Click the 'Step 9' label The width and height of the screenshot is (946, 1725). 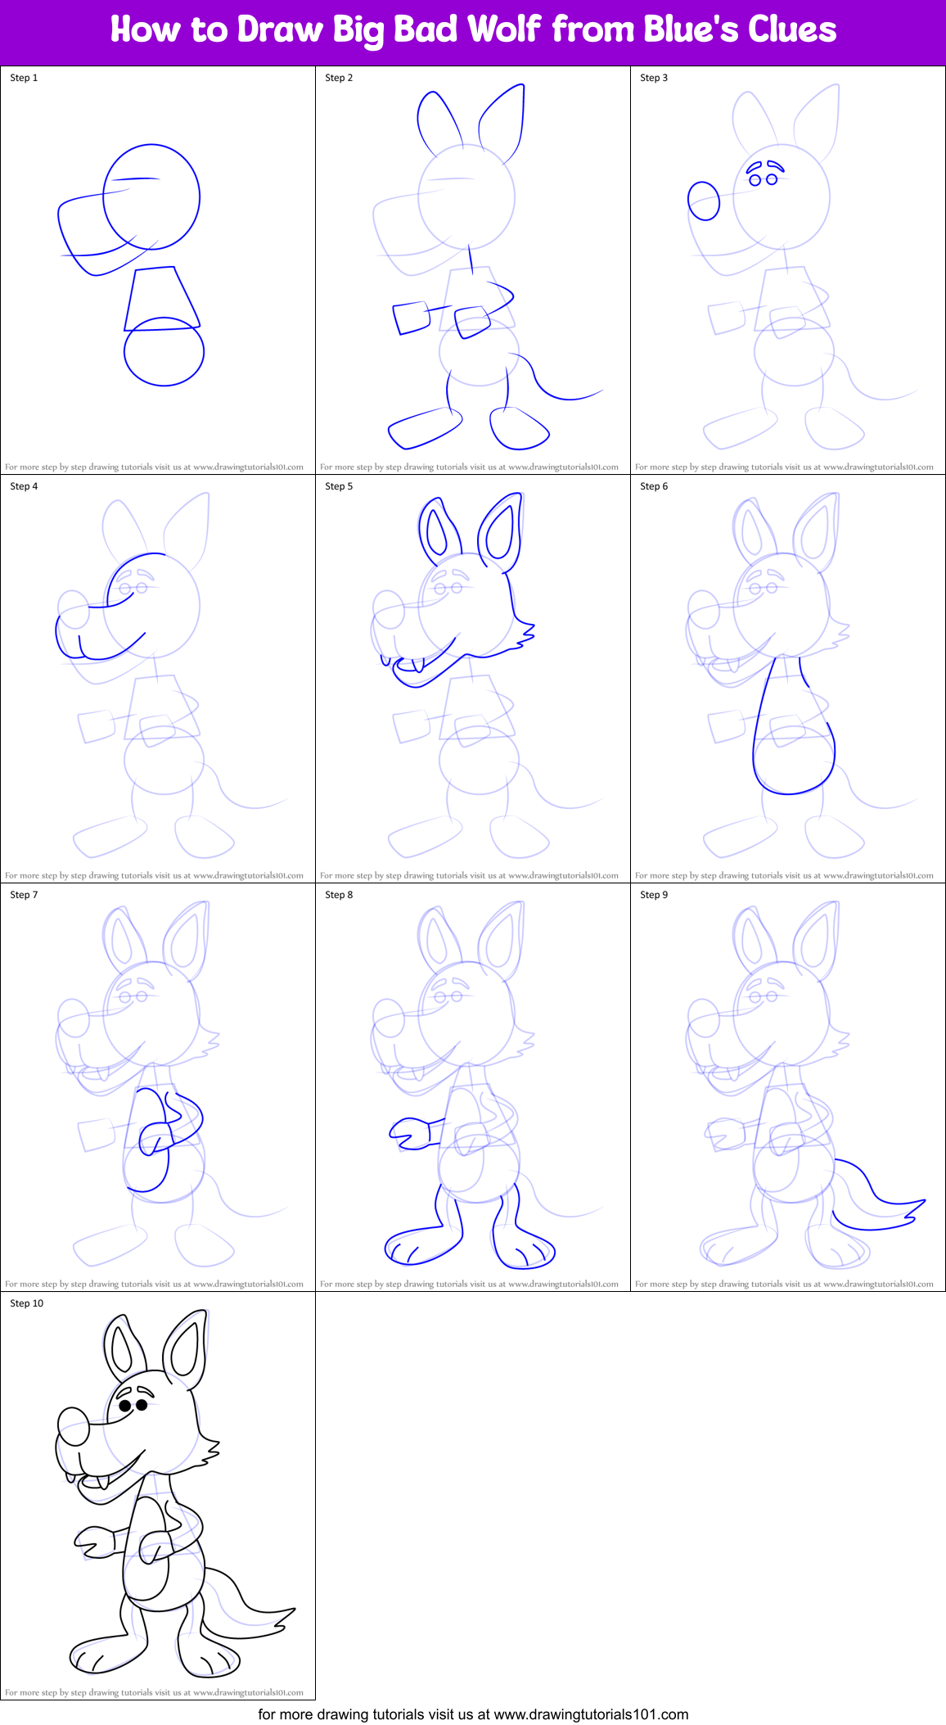click(x=654, y=895)
